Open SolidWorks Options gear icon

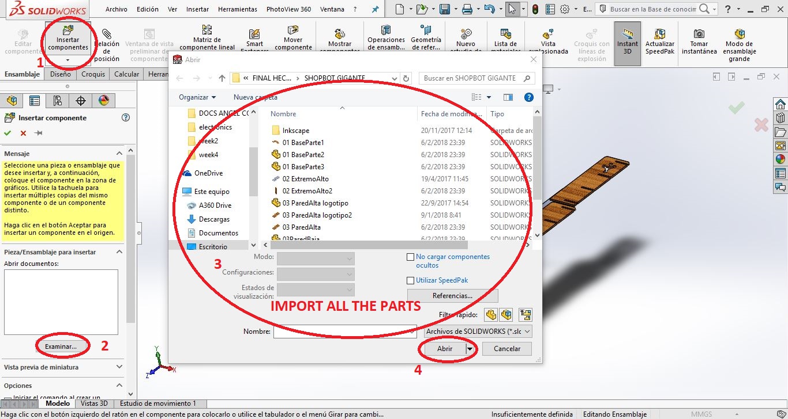coord(565,9)
